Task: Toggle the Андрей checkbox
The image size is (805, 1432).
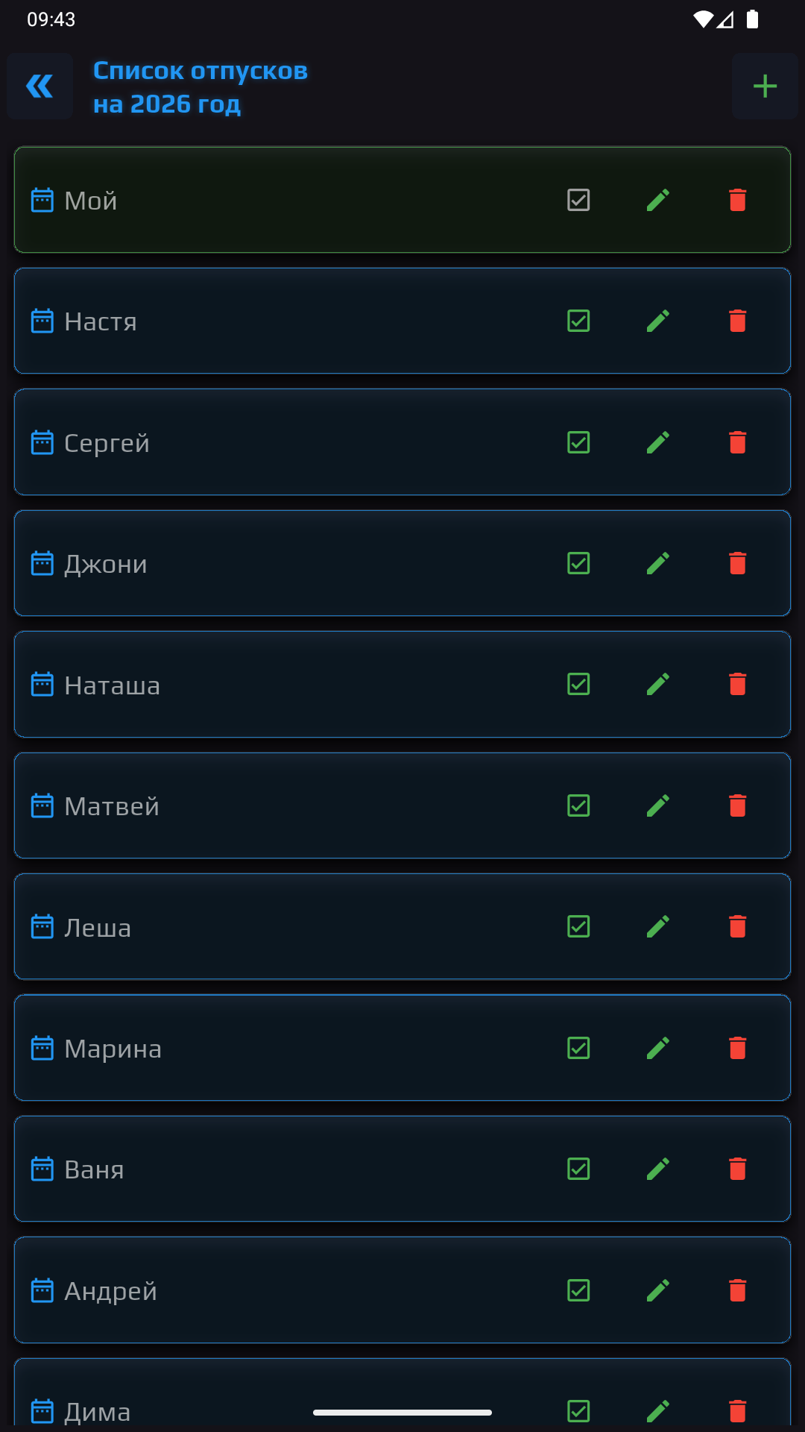Action: (x=578, y=1290)
